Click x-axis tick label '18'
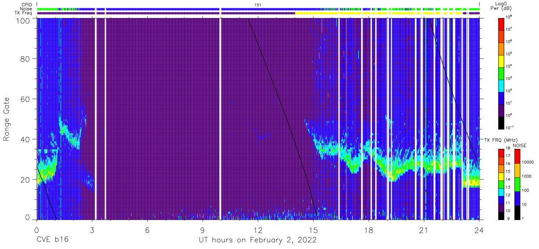539x249 pixels. (x=369, y=230)
